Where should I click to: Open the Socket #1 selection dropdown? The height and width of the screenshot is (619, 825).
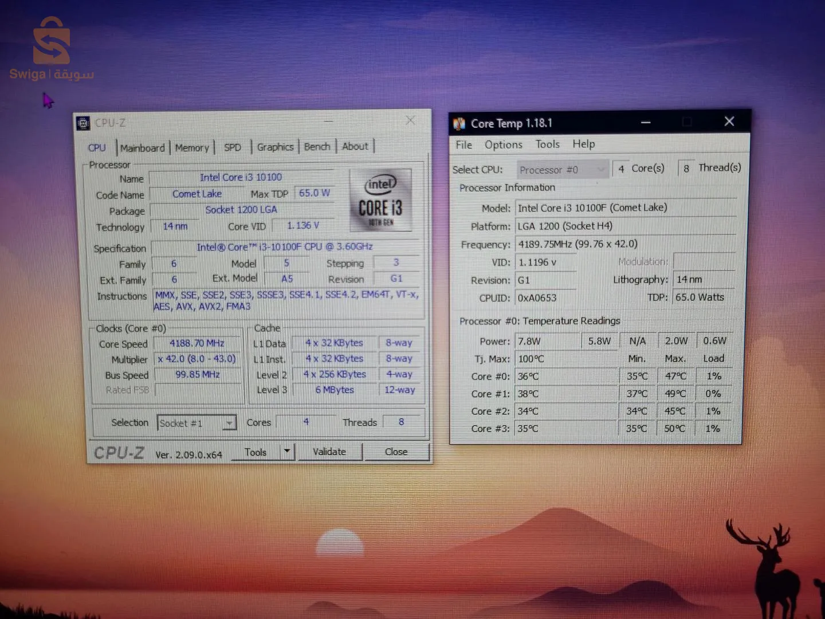(229, 422)
